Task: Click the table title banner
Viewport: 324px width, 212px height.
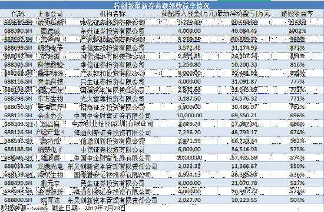Action: pos(162,5)
